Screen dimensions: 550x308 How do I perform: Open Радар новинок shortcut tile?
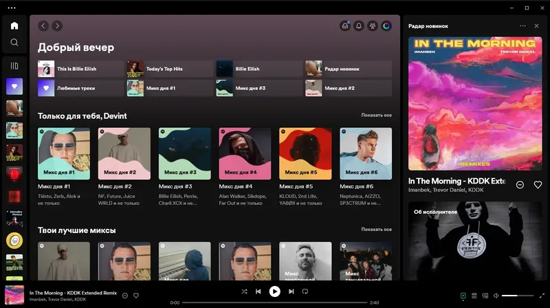pos(349,69)
